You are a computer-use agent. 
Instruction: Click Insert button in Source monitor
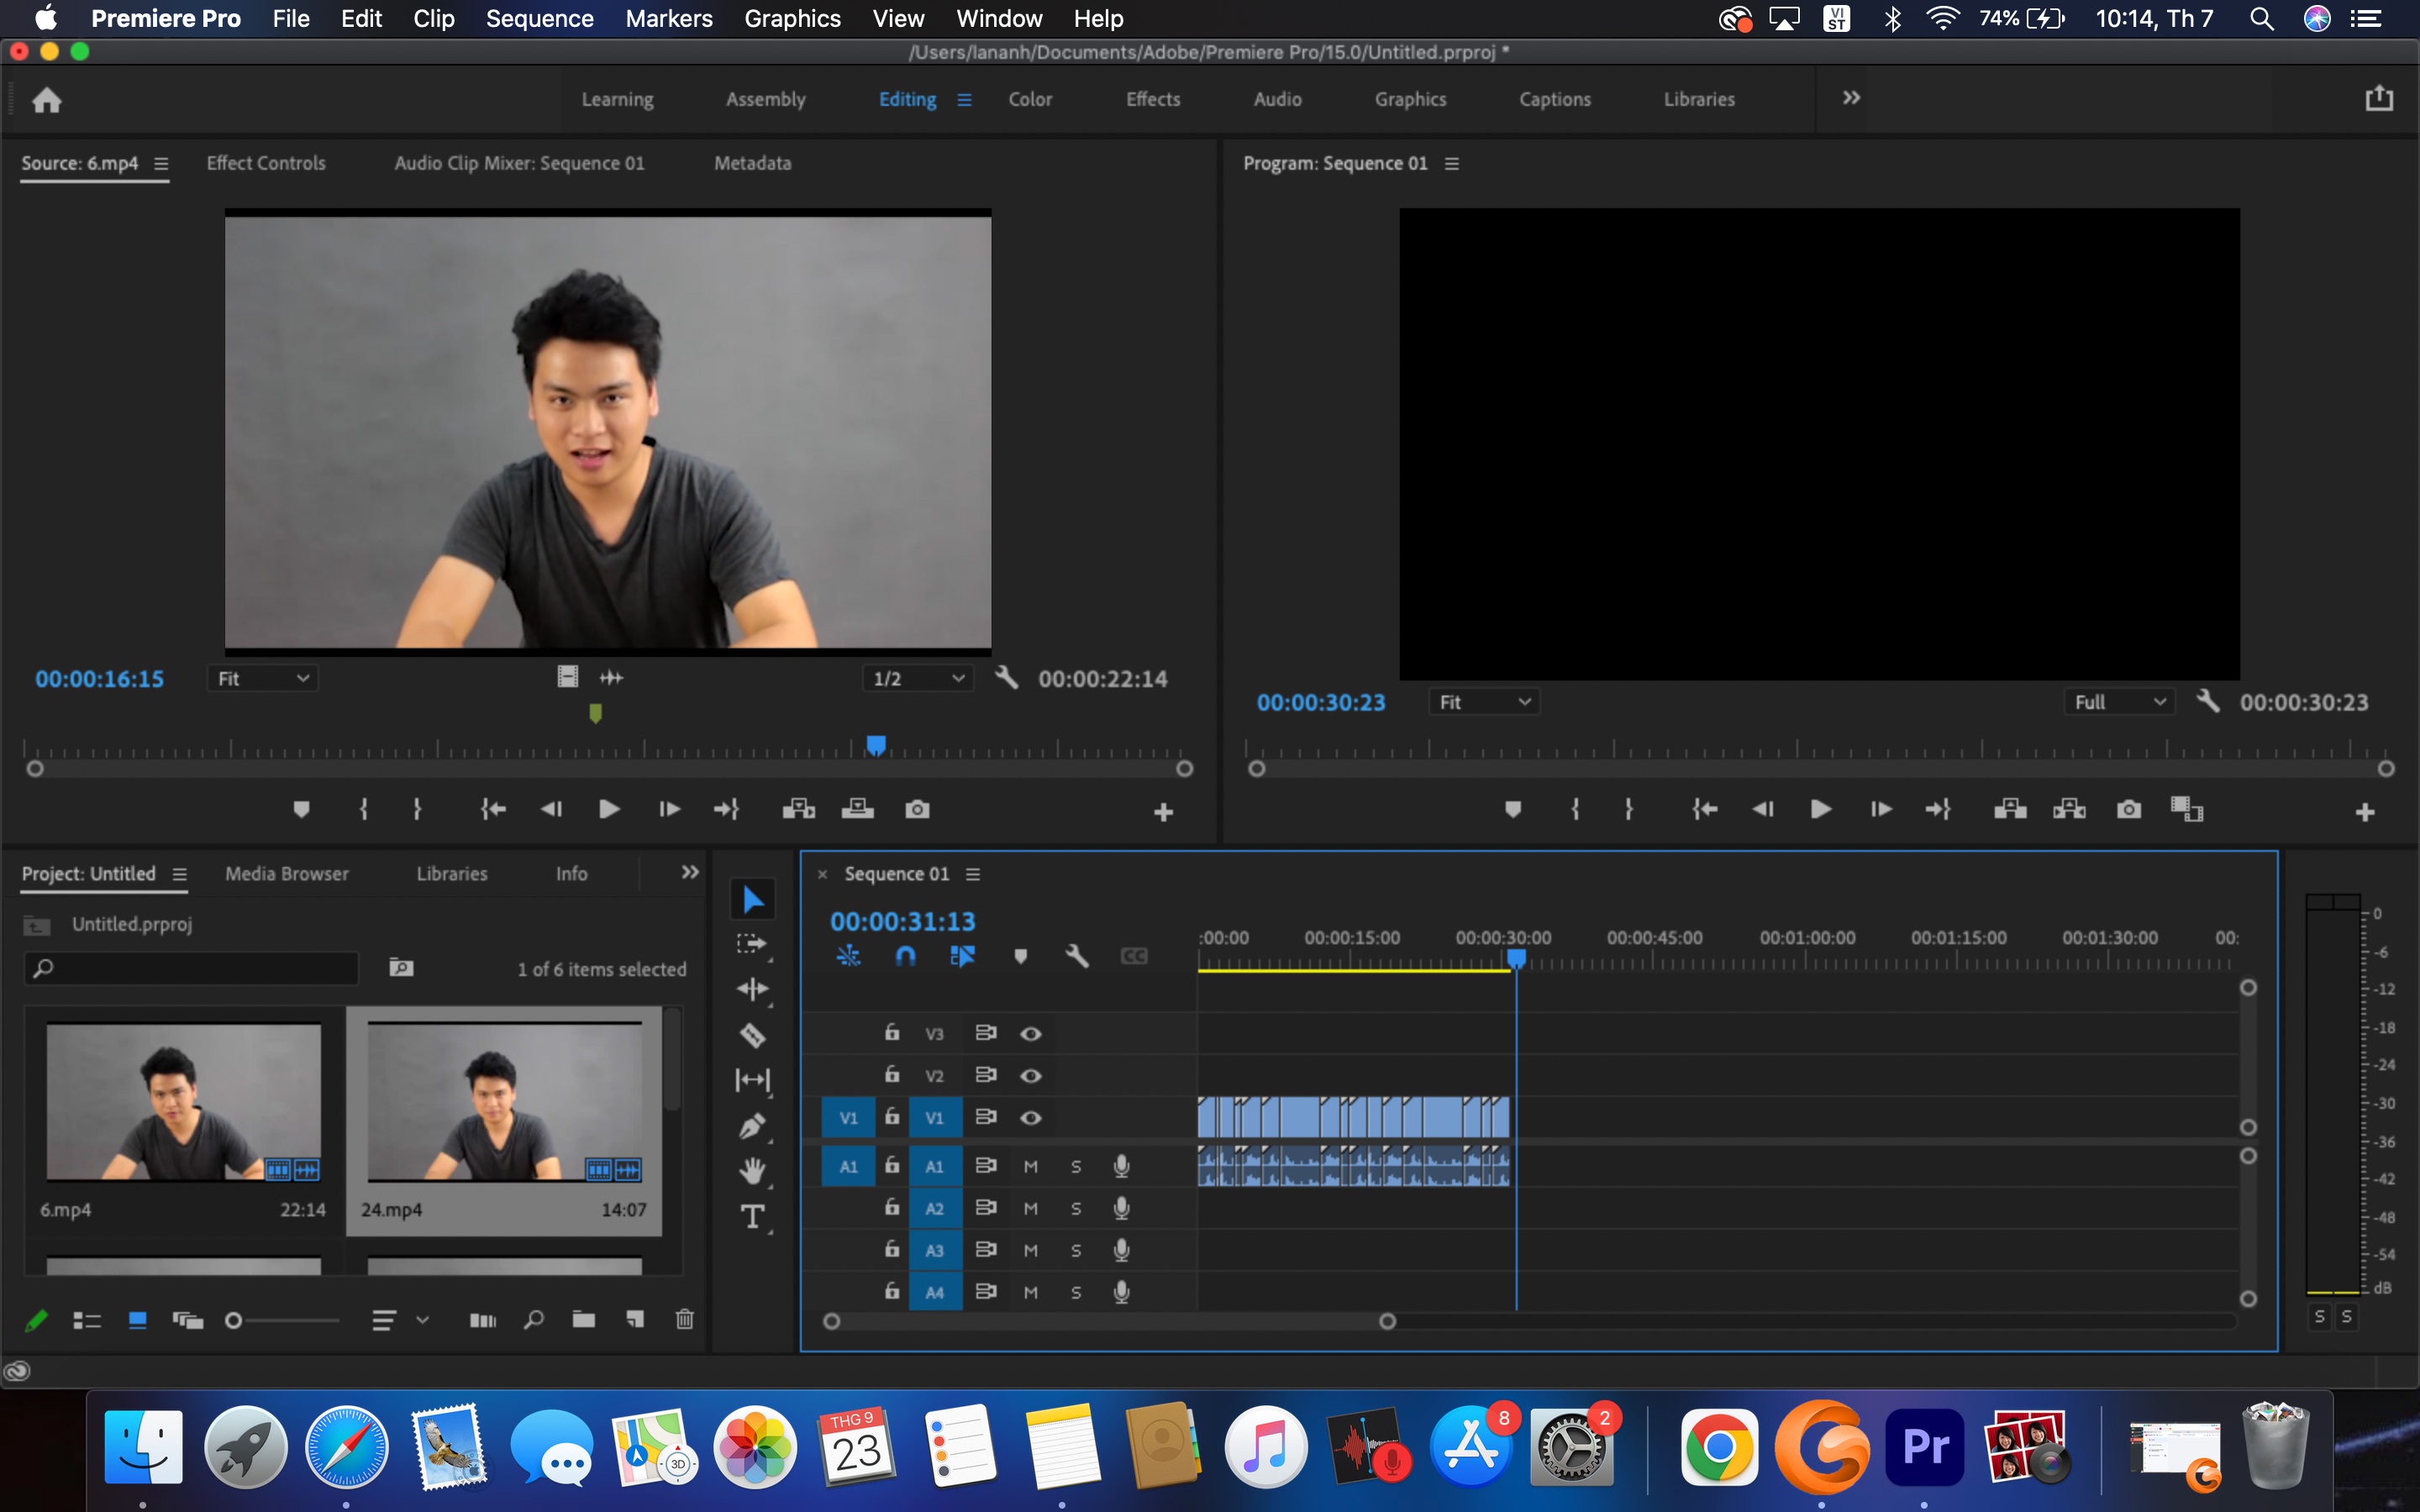[x=798, y=809]
